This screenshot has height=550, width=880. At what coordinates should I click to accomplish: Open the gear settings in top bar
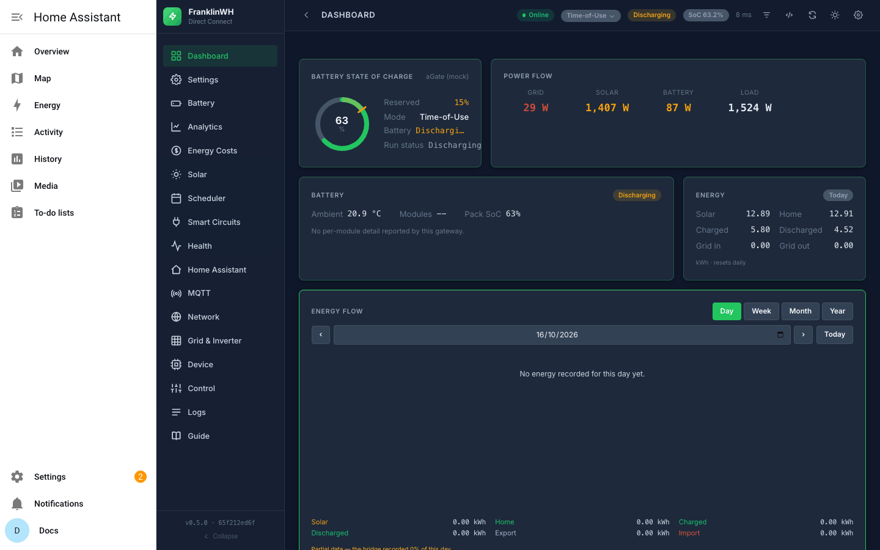[x=858, y=15]
